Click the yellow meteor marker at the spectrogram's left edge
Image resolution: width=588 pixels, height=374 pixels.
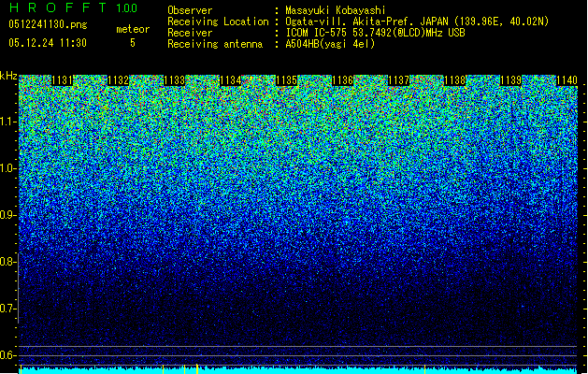tap(21, 369)
